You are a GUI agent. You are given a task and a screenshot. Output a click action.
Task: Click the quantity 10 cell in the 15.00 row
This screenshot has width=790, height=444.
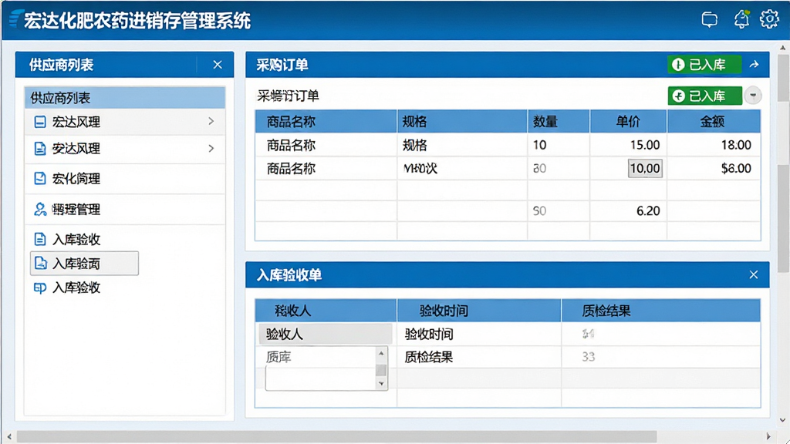pyautogui.click(x=559, y=145)
